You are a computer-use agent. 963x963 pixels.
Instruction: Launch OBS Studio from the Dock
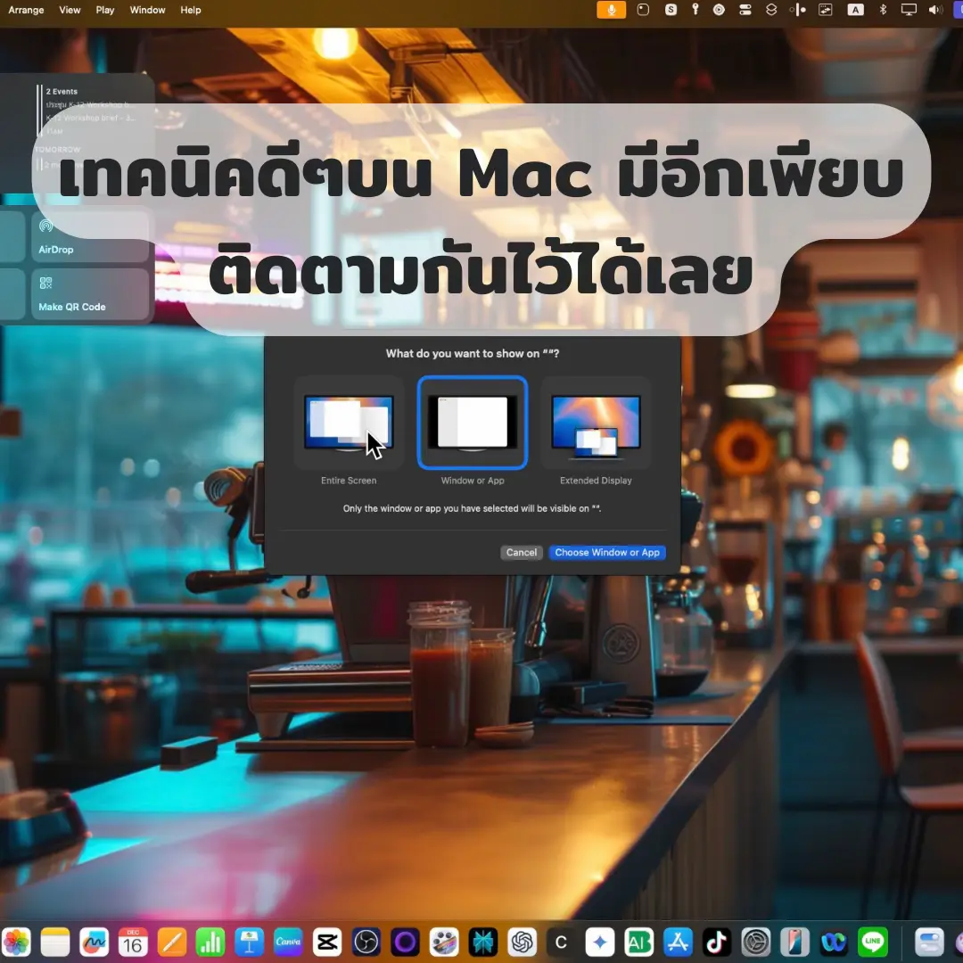tap(366, 942)
